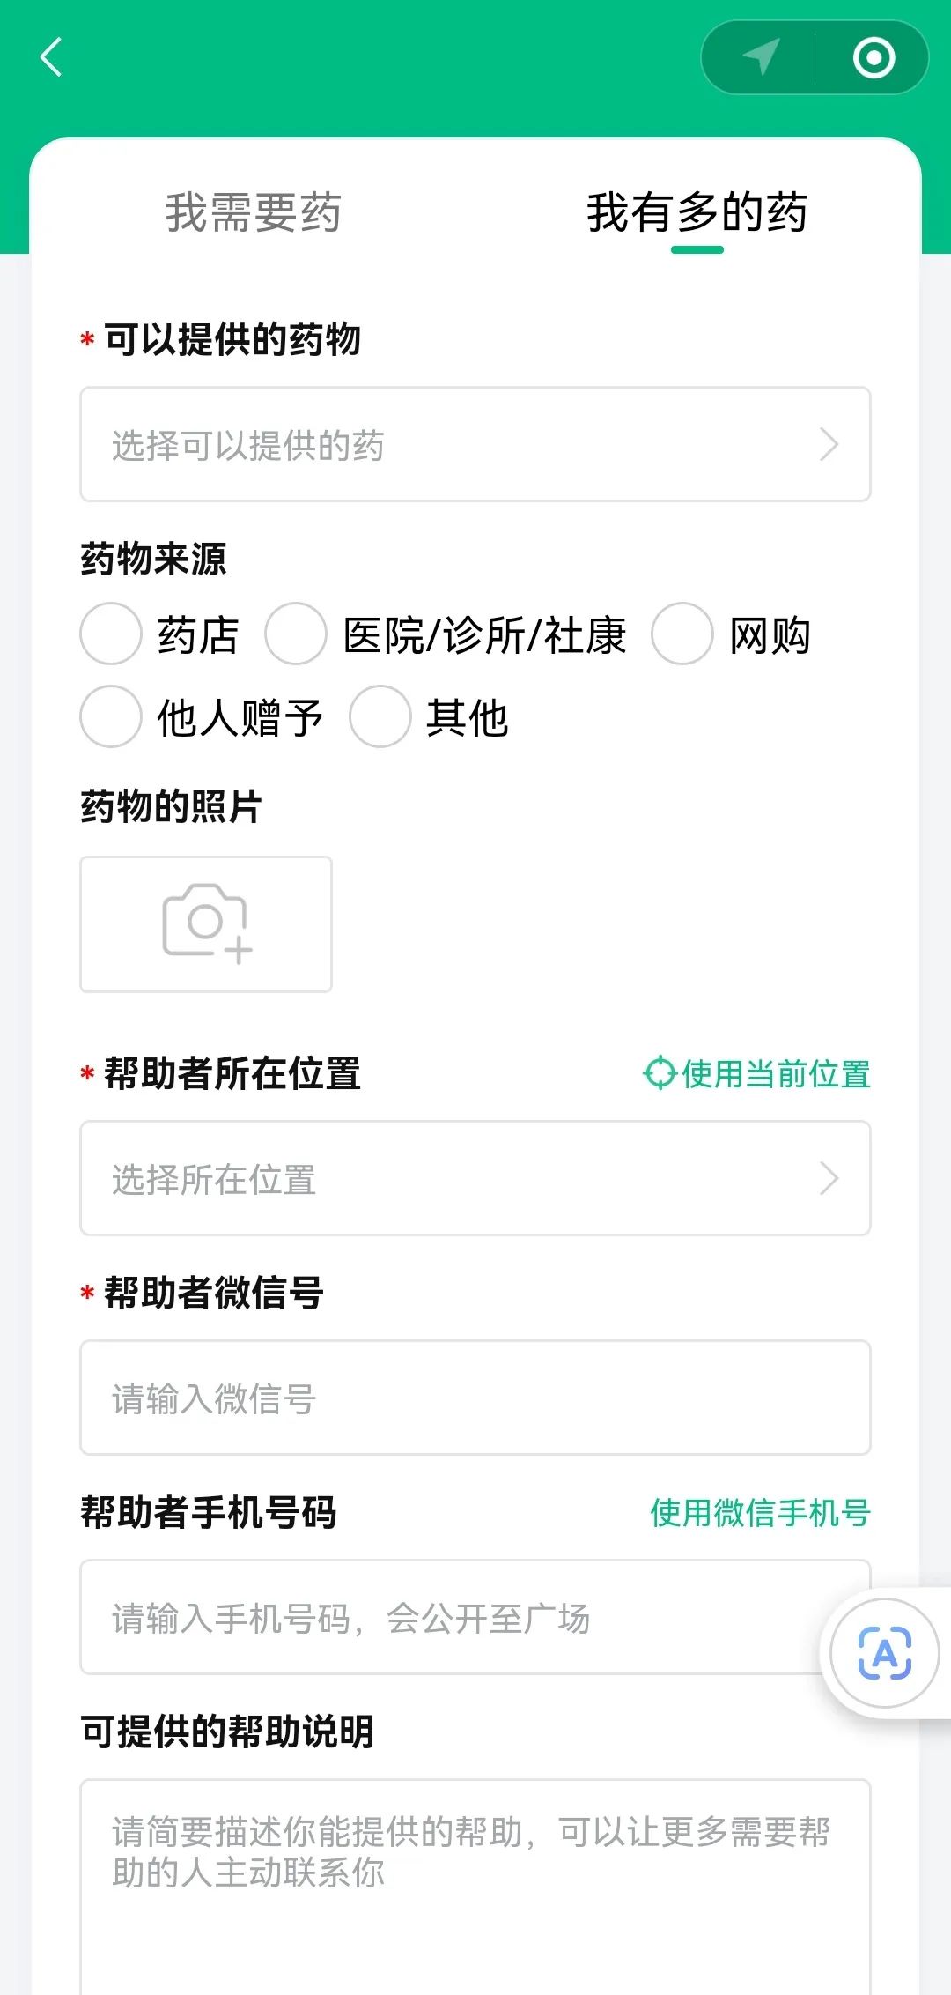Select the 我有多的药 tab
The width and height of the screenshot is (951, 1995).
697,212
